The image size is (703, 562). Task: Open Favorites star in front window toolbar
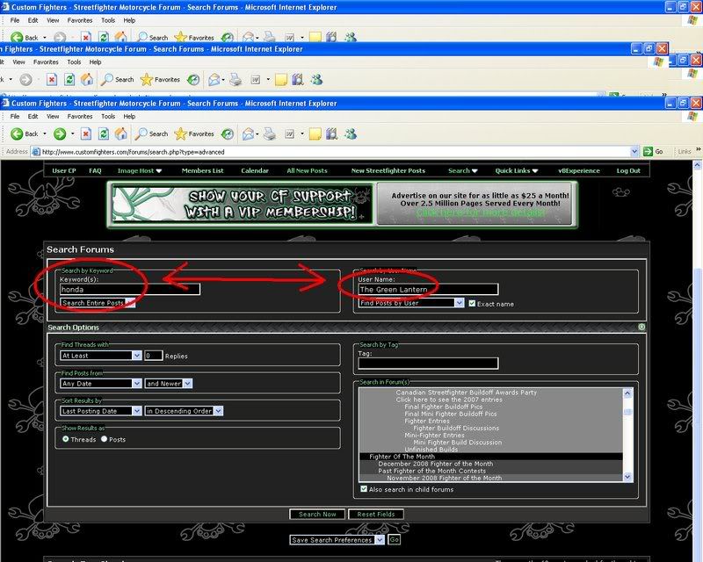pos(194,133)
